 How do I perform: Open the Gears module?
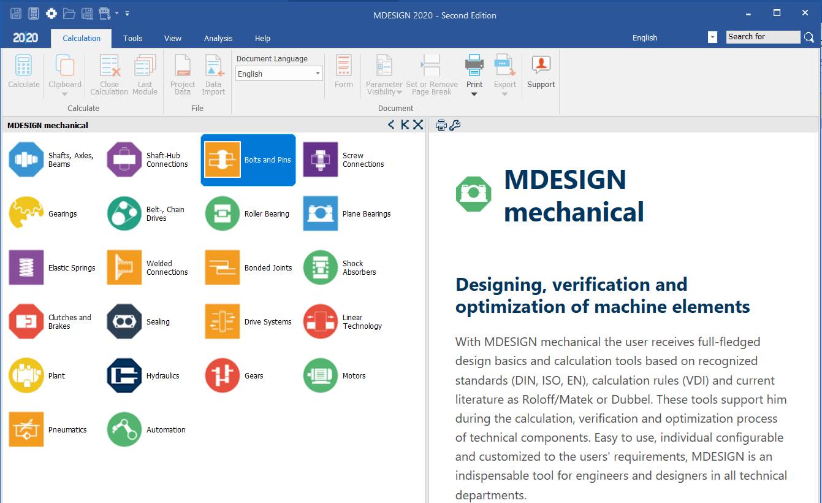coord(235,375)
